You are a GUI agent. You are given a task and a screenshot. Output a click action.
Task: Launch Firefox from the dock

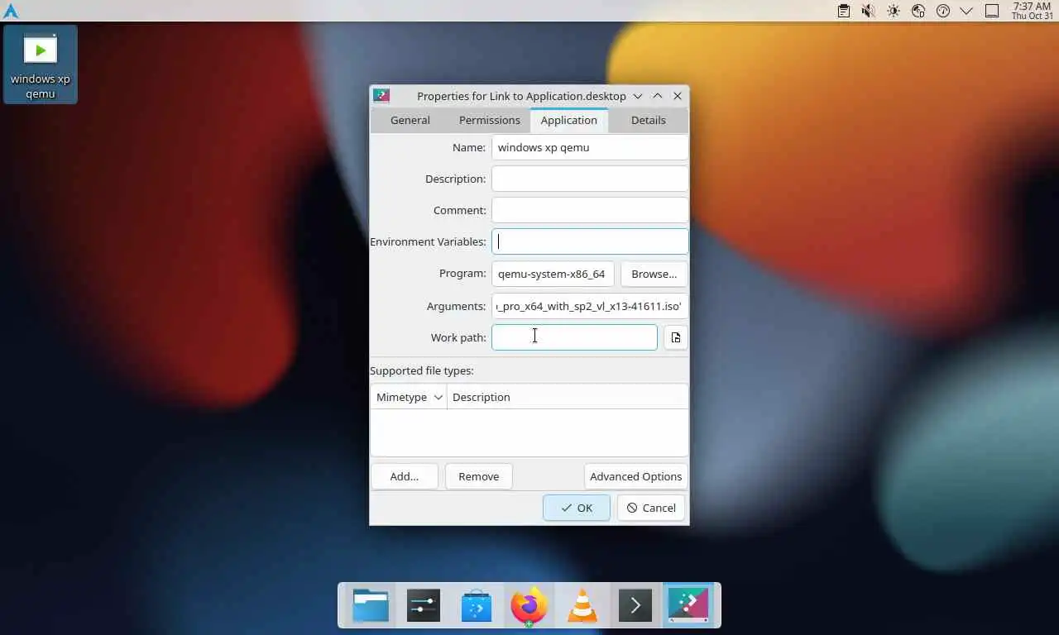coord(529,606)
